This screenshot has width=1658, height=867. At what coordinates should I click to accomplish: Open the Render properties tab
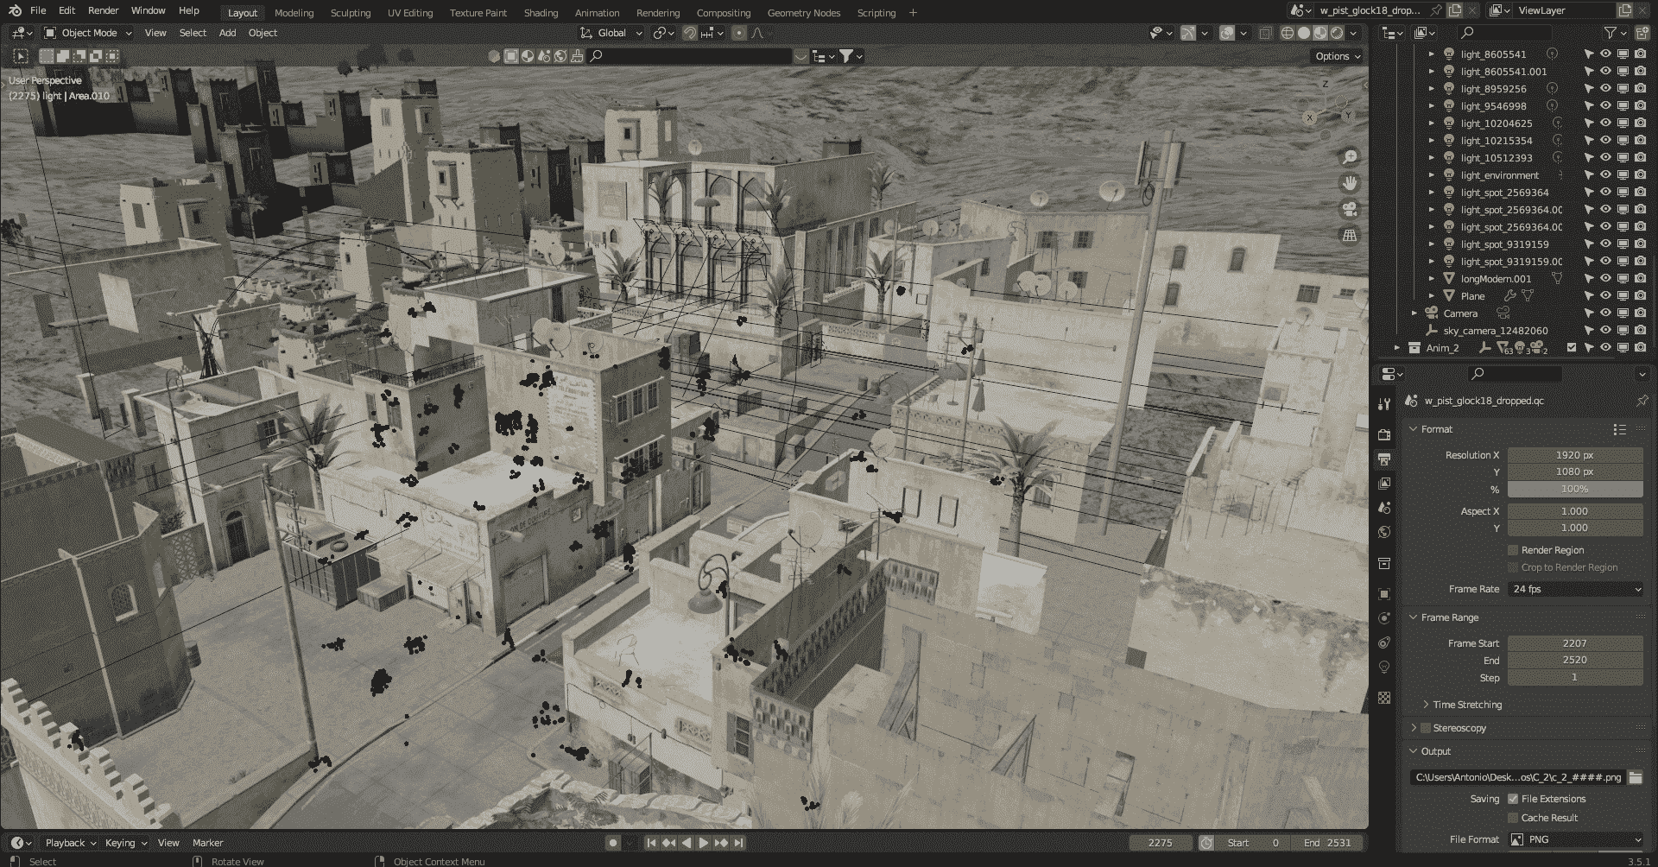pyautogui.click(x=1384, y=434)
